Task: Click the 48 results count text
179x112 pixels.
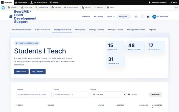Action: click(x=132, y=95)
